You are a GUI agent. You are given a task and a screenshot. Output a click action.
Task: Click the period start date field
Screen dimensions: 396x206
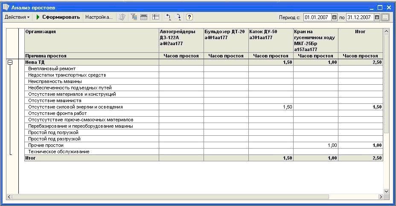click(x=317, y=17)
